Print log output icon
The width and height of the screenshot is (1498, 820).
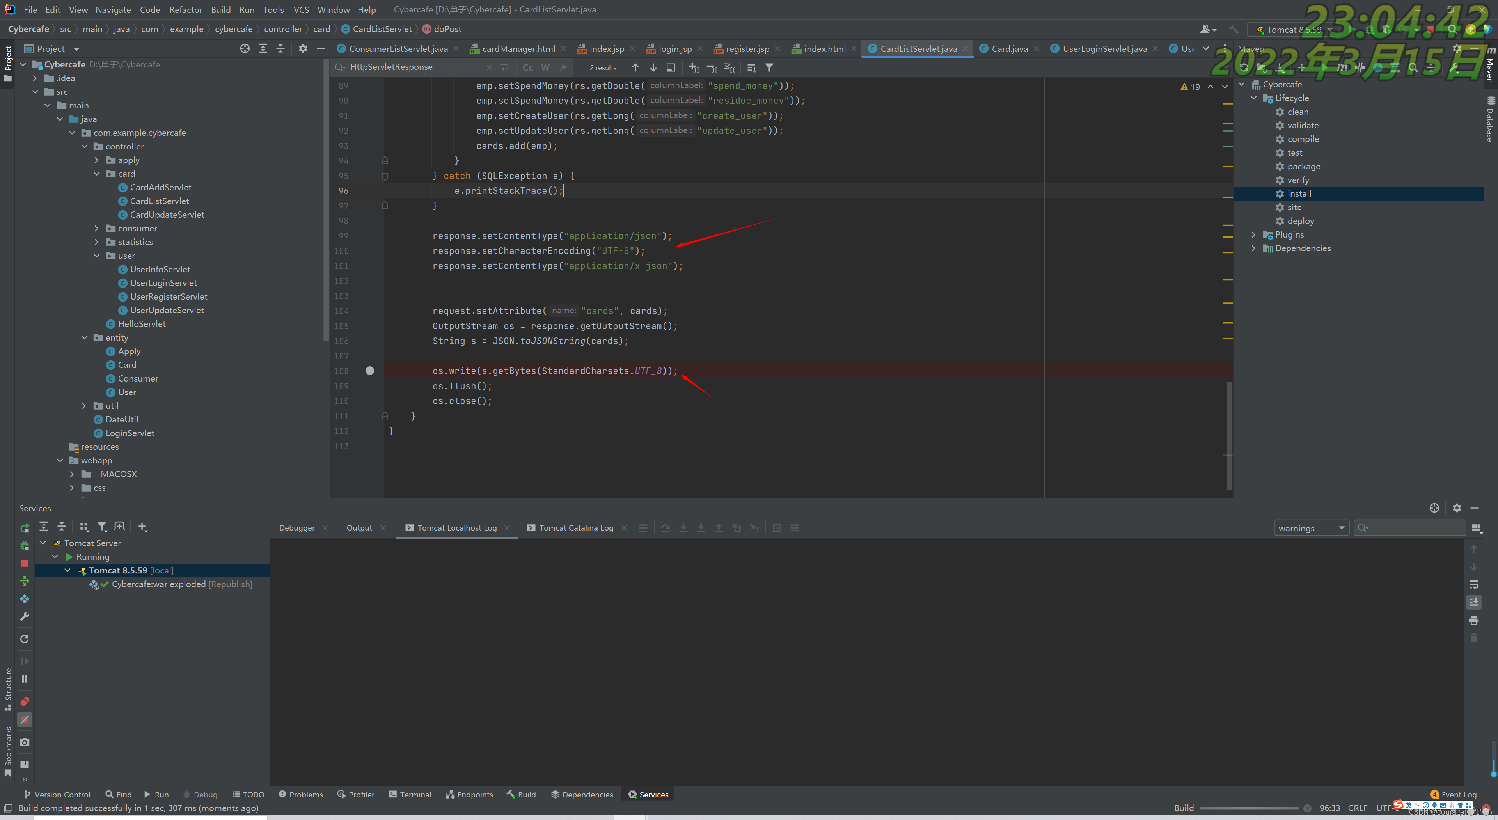[x=1473, y=621]
